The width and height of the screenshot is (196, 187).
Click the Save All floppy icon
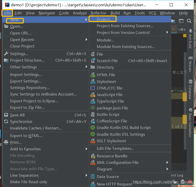point(6,115)
